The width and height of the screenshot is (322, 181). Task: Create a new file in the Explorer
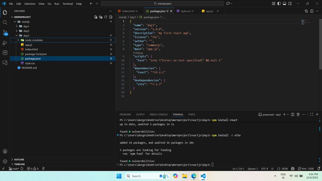click(96, 17)
